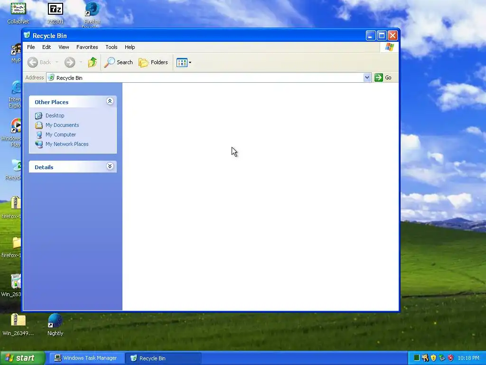The height and width of the screenshot is (365, 486).
Task: Open Back history dropdown arrow
Action: pyautogui.click(x=57, y=62)
